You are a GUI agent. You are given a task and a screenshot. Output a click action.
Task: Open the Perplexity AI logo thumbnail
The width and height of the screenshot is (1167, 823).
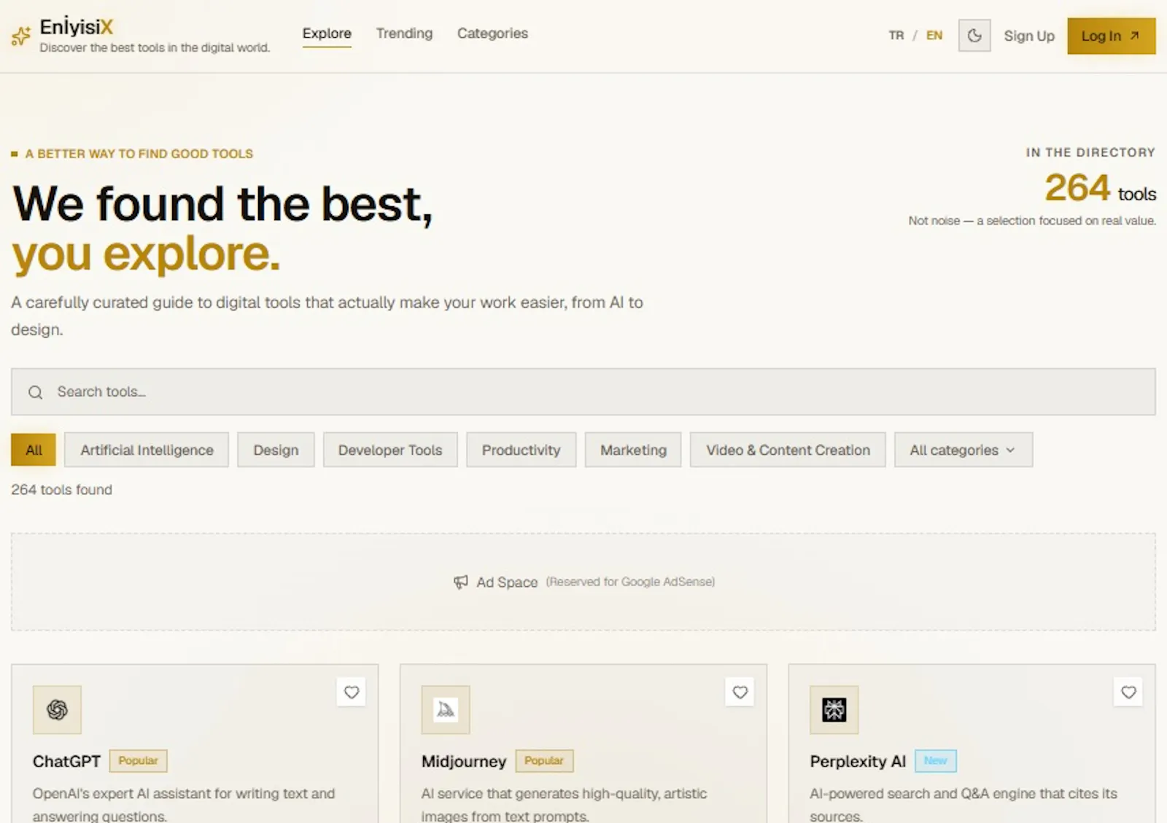pos(834,709)
